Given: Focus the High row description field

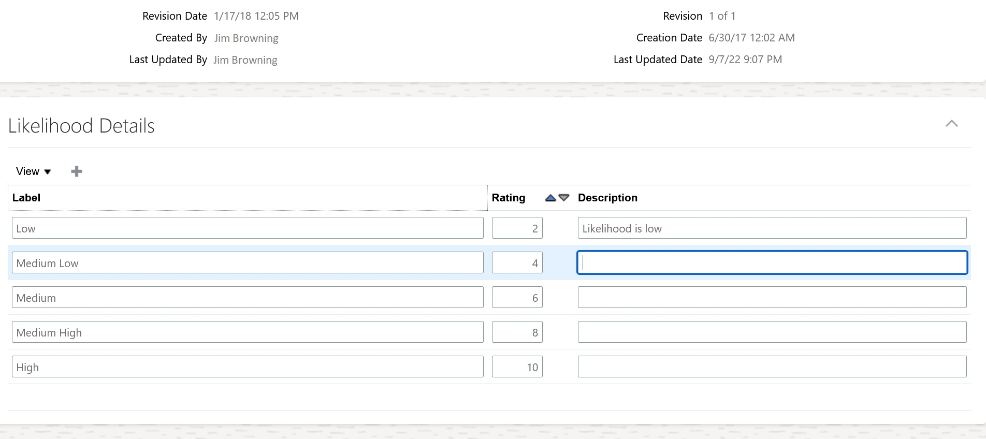Looking at the screenshot, I should coord(772,367).
